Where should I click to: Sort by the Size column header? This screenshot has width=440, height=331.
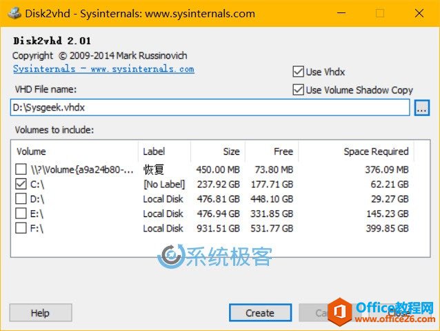[x=218, y=151]
